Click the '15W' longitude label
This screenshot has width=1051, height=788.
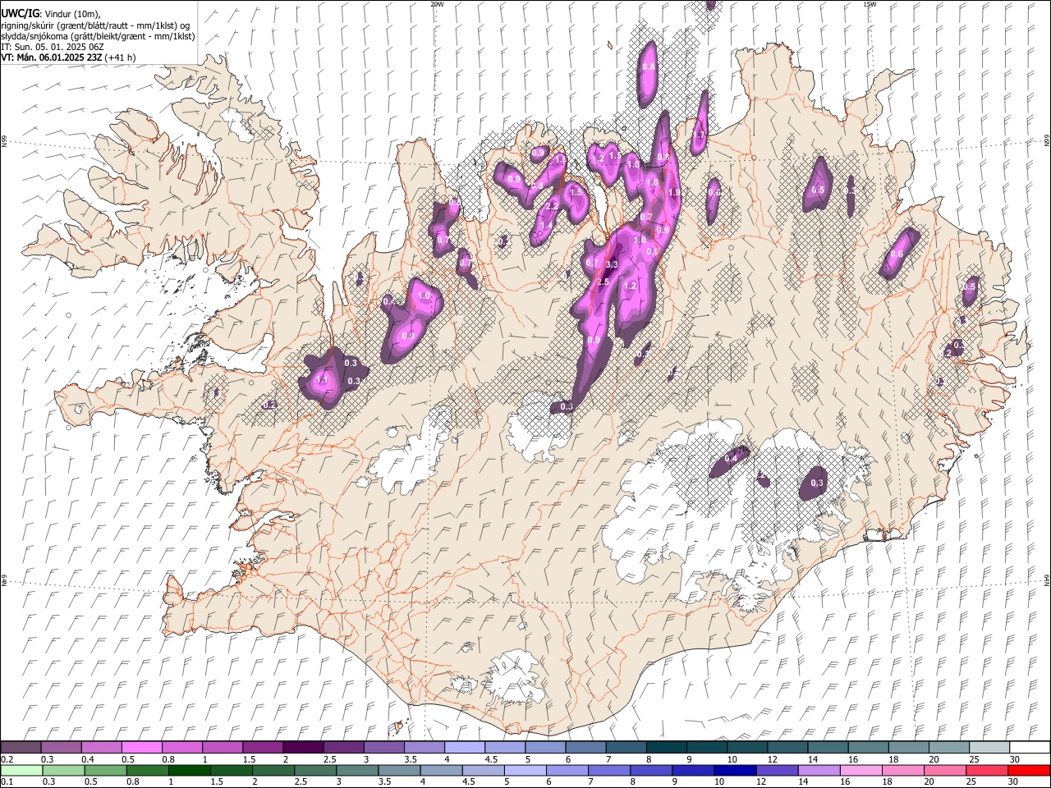coord(870,4)
